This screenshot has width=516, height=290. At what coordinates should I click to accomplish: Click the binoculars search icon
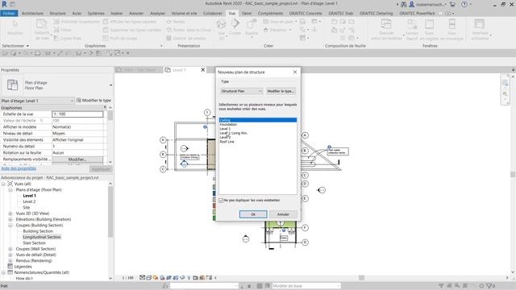[403, 4]
